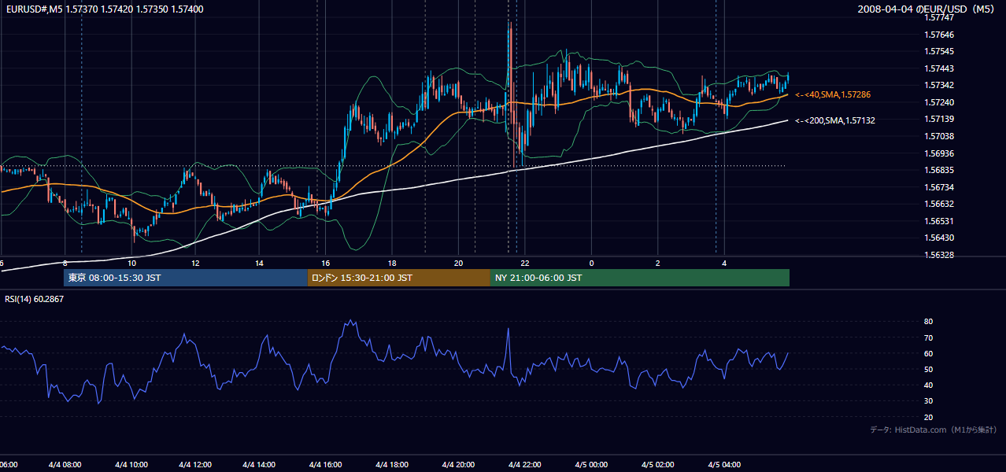Click the 60 level on the RSI scale
Viewport: 1006px width, 472px height.
(929, 353)
